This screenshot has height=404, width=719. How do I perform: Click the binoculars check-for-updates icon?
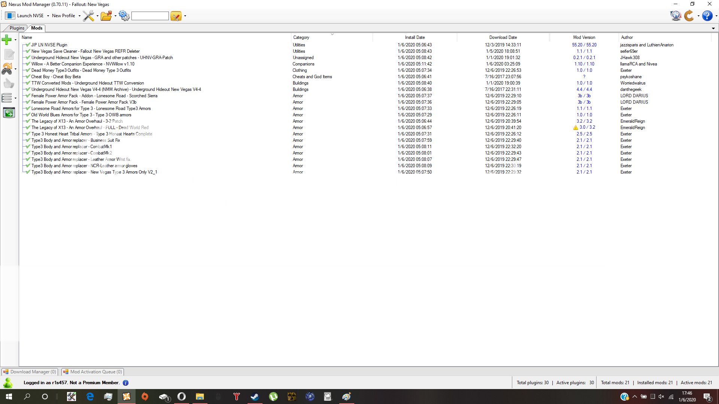point(7,69)
